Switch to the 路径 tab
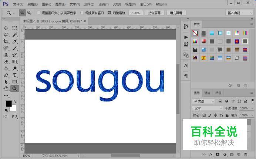256x159 pixels. click(218, 93)
